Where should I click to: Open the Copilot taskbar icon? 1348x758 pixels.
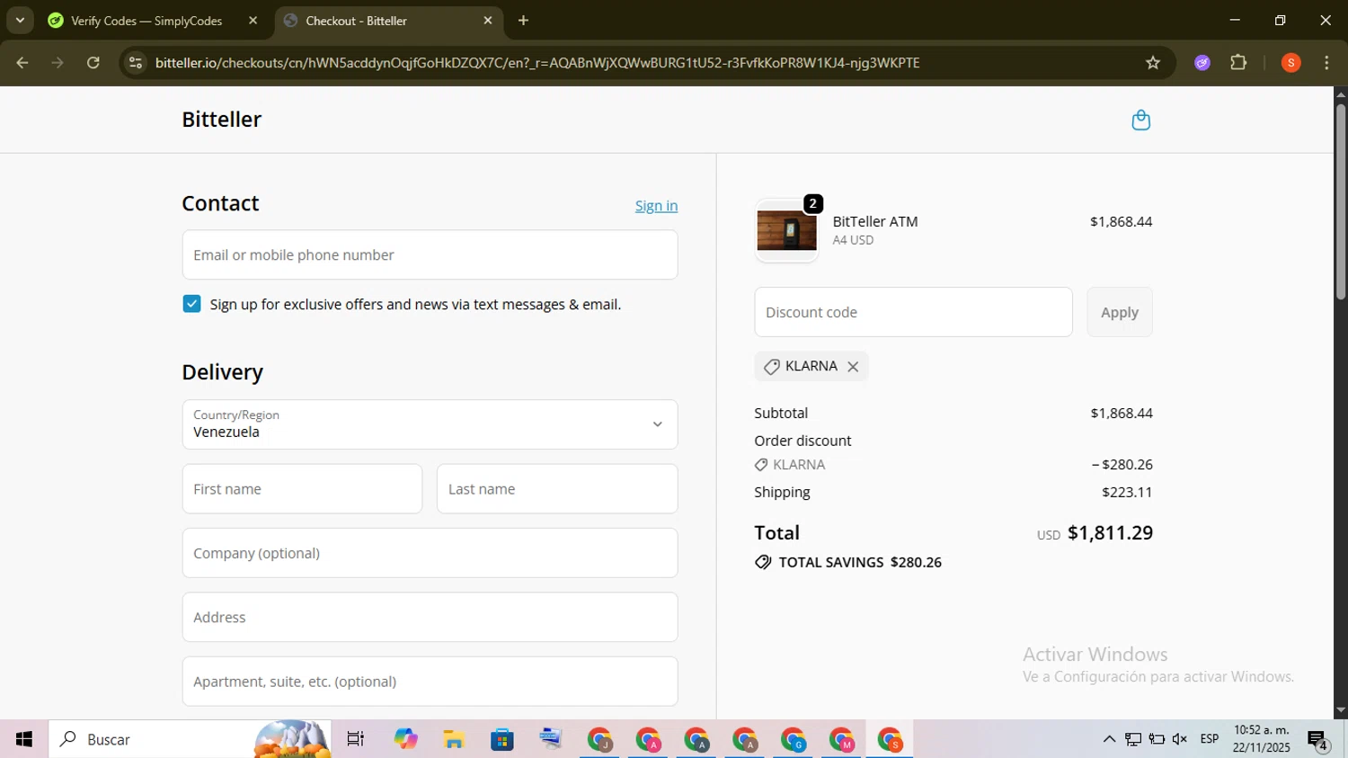tap(405, 739)
